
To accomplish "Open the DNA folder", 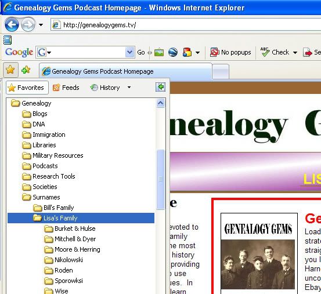I will coord(34,124).
